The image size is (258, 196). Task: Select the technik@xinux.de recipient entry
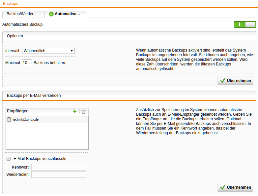coord(26,120)
